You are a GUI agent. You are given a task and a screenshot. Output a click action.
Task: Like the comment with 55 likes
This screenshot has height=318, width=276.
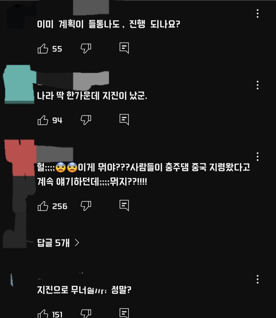pyautogui.click(x=43, y=48)
